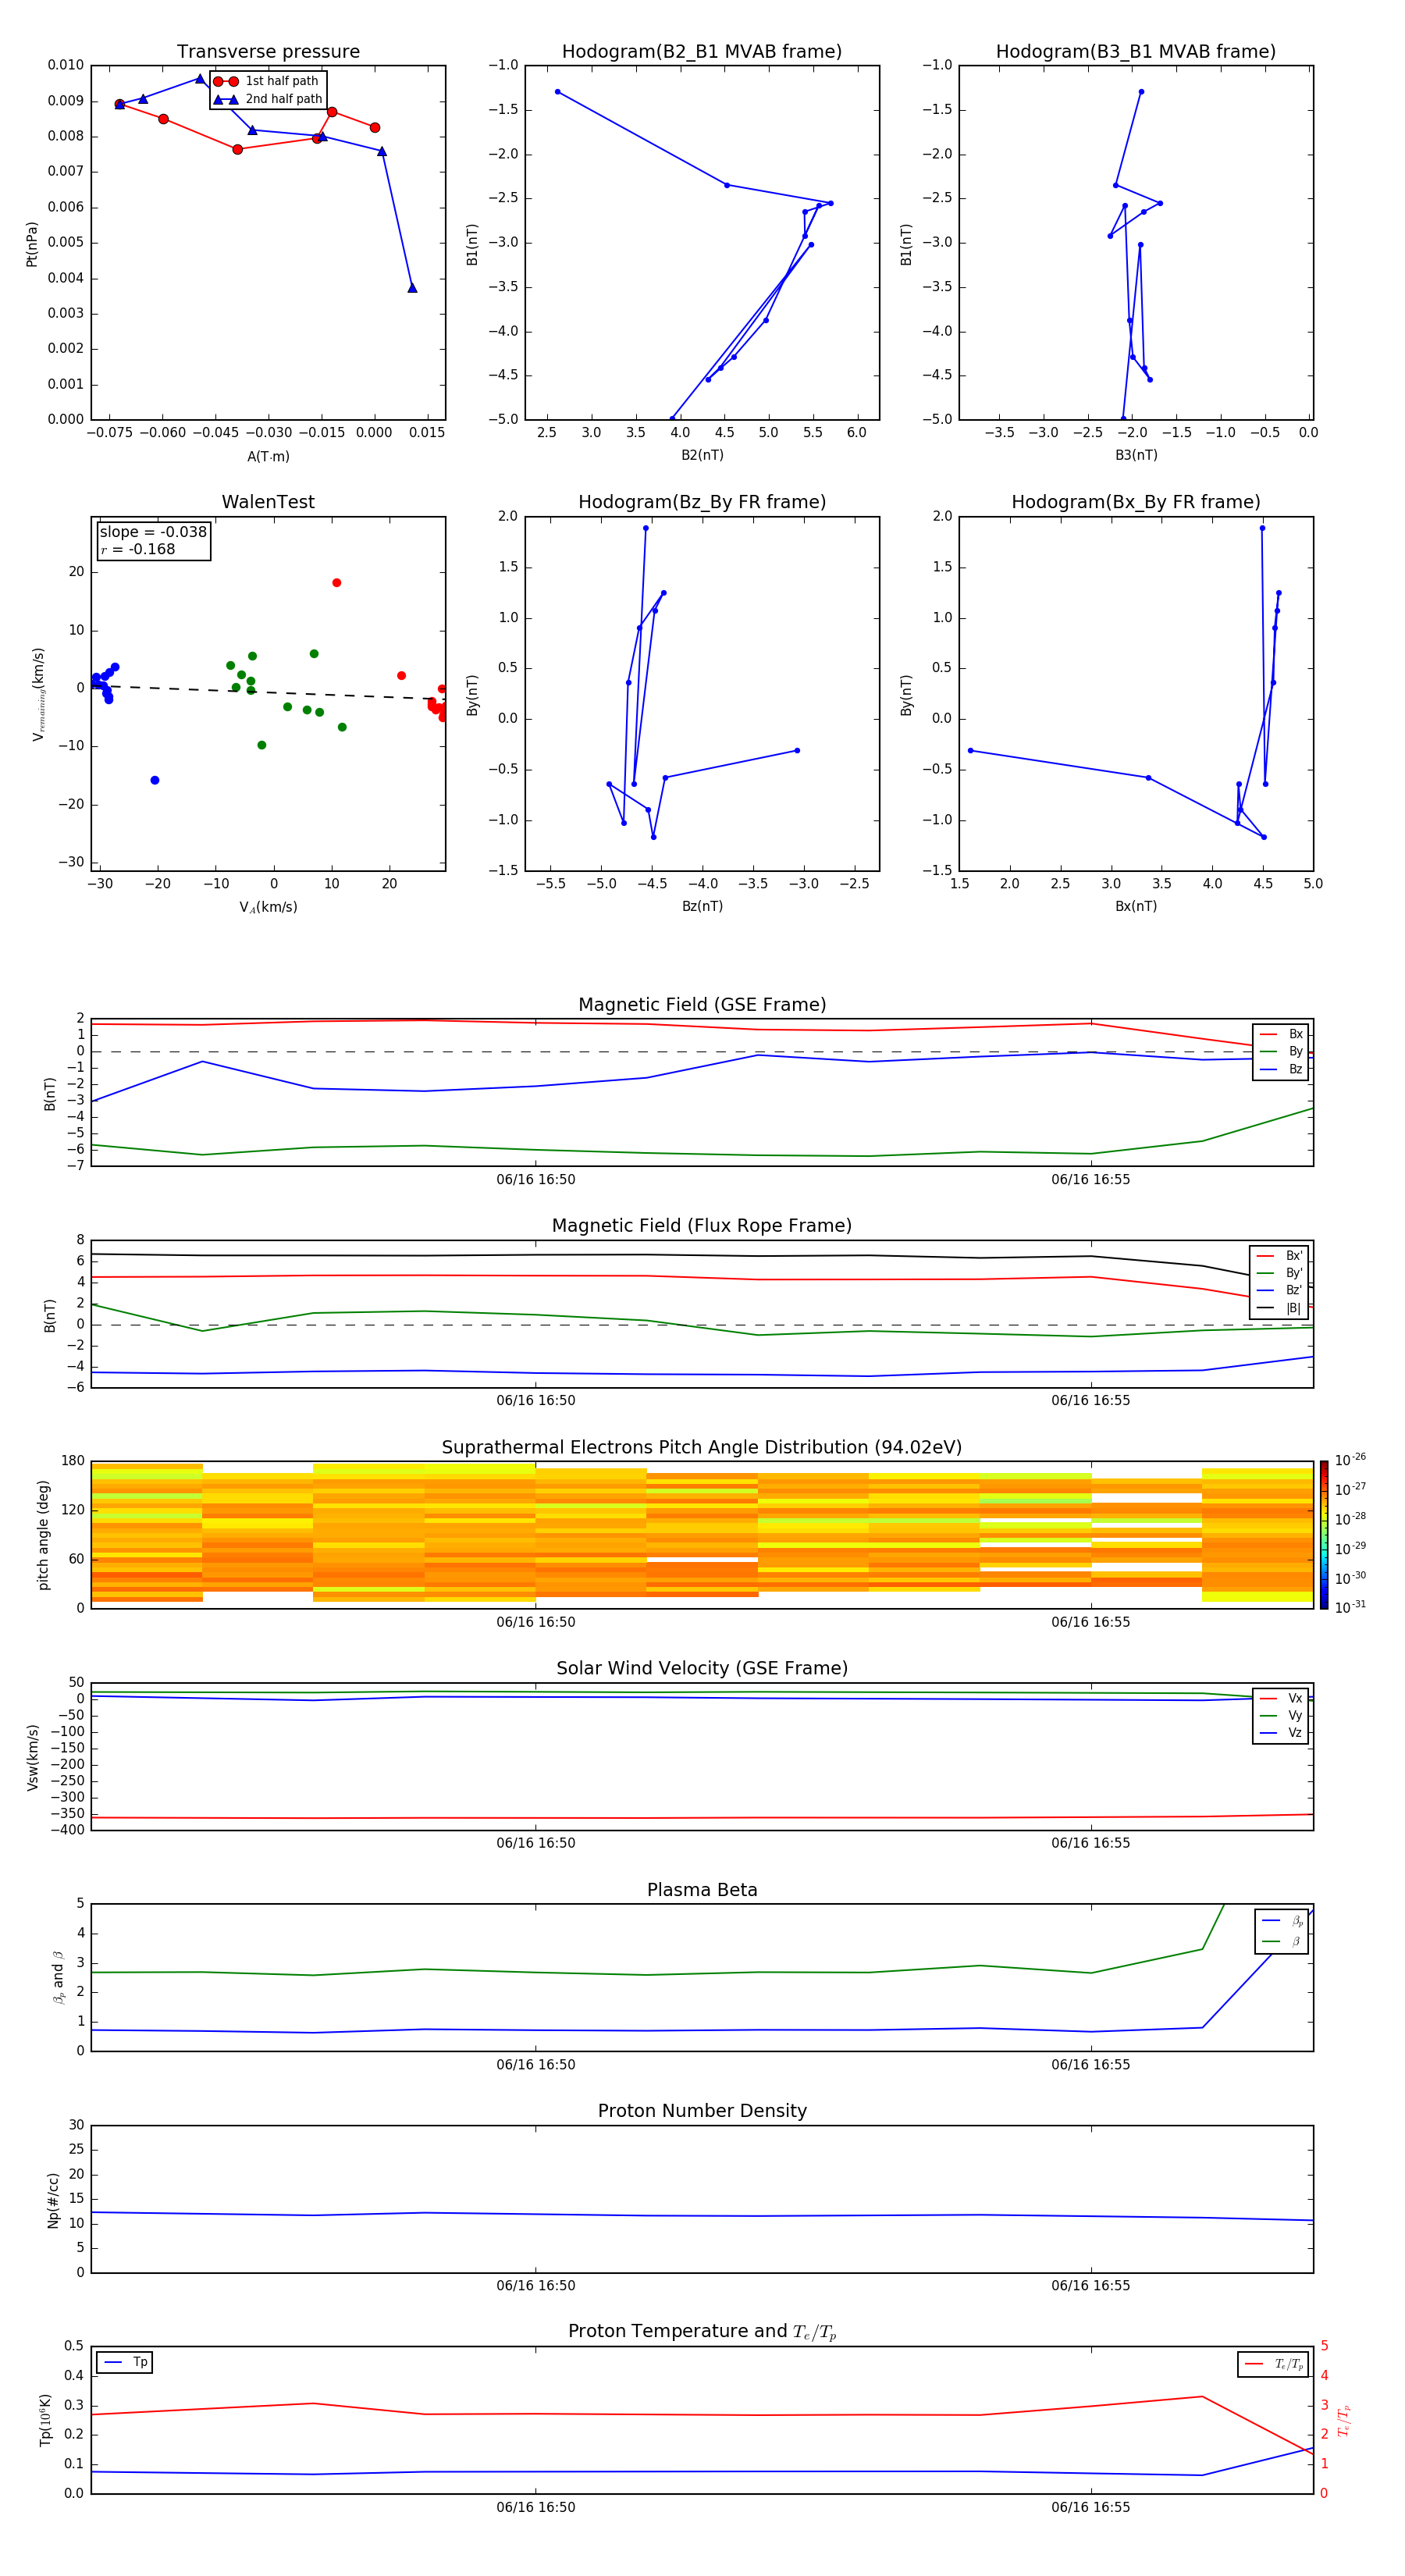
Task: Click the "Proton Number Density" title
Action: pyautogui.click(x=702, y=2111)
